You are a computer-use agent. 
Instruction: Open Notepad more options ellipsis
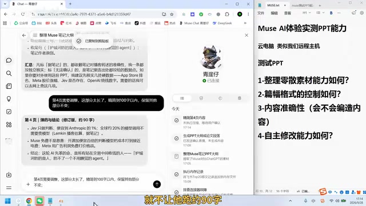339,13
